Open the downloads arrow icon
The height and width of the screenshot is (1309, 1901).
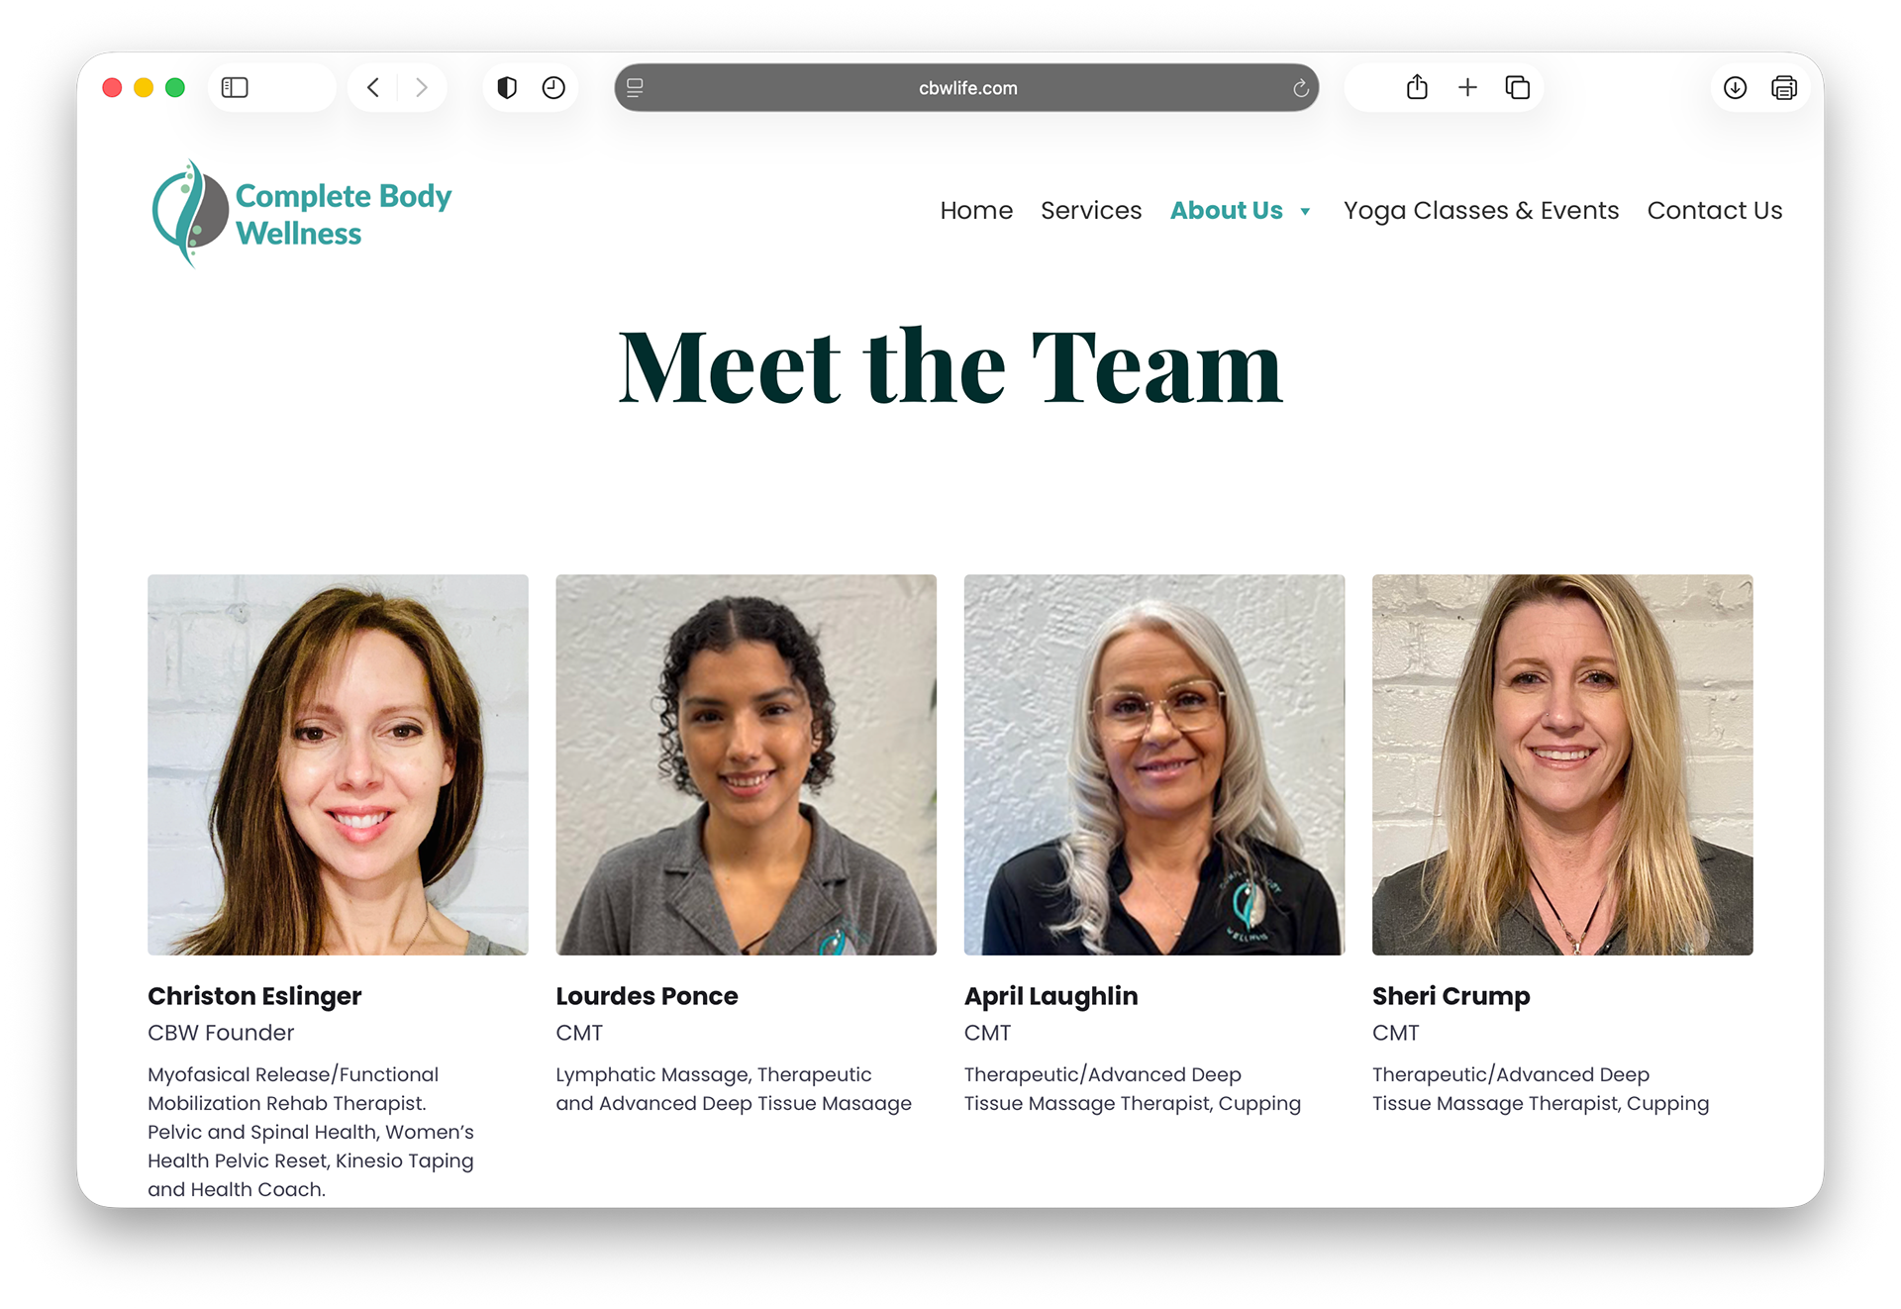coord(1735,88)
